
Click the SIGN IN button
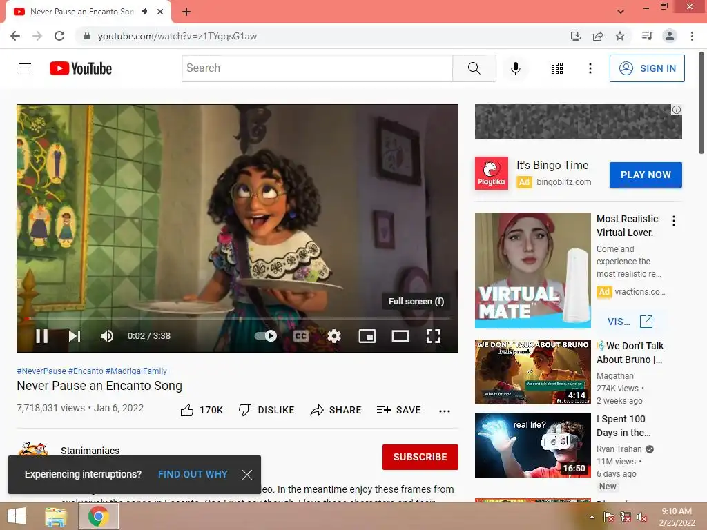point(647,68)
